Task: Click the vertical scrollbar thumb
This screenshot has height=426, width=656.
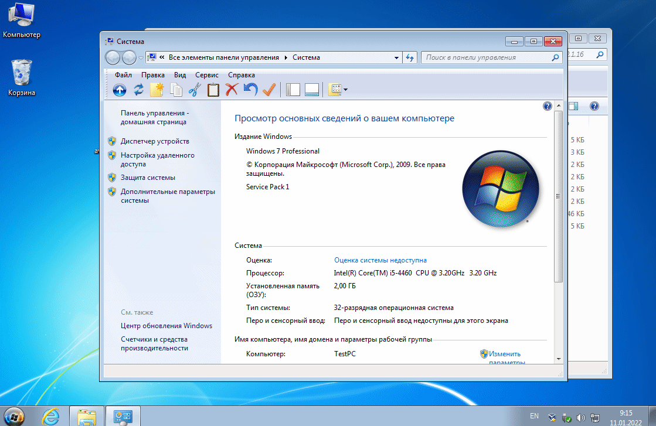Action: pyautogui.click(x=559, y=196)
